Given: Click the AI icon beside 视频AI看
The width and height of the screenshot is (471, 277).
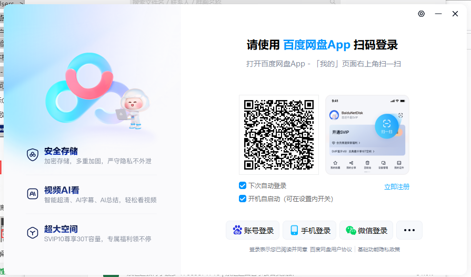Looking at the screenshot, I should [33, 194].
